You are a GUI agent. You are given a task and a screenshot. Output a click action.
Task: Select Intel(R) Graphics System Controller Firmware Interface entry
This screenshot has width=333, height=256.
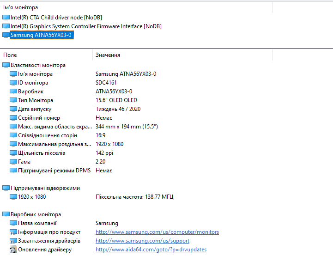point(86,26)
